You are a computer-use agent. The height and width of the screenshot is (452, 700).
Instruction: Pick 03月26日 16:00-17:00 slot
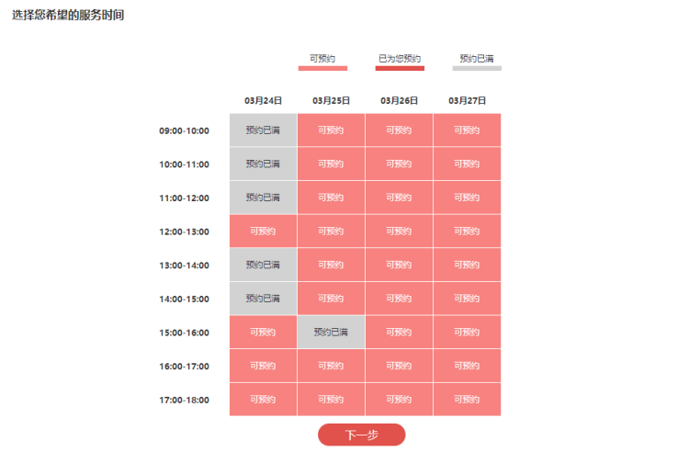tap(399, 366)
